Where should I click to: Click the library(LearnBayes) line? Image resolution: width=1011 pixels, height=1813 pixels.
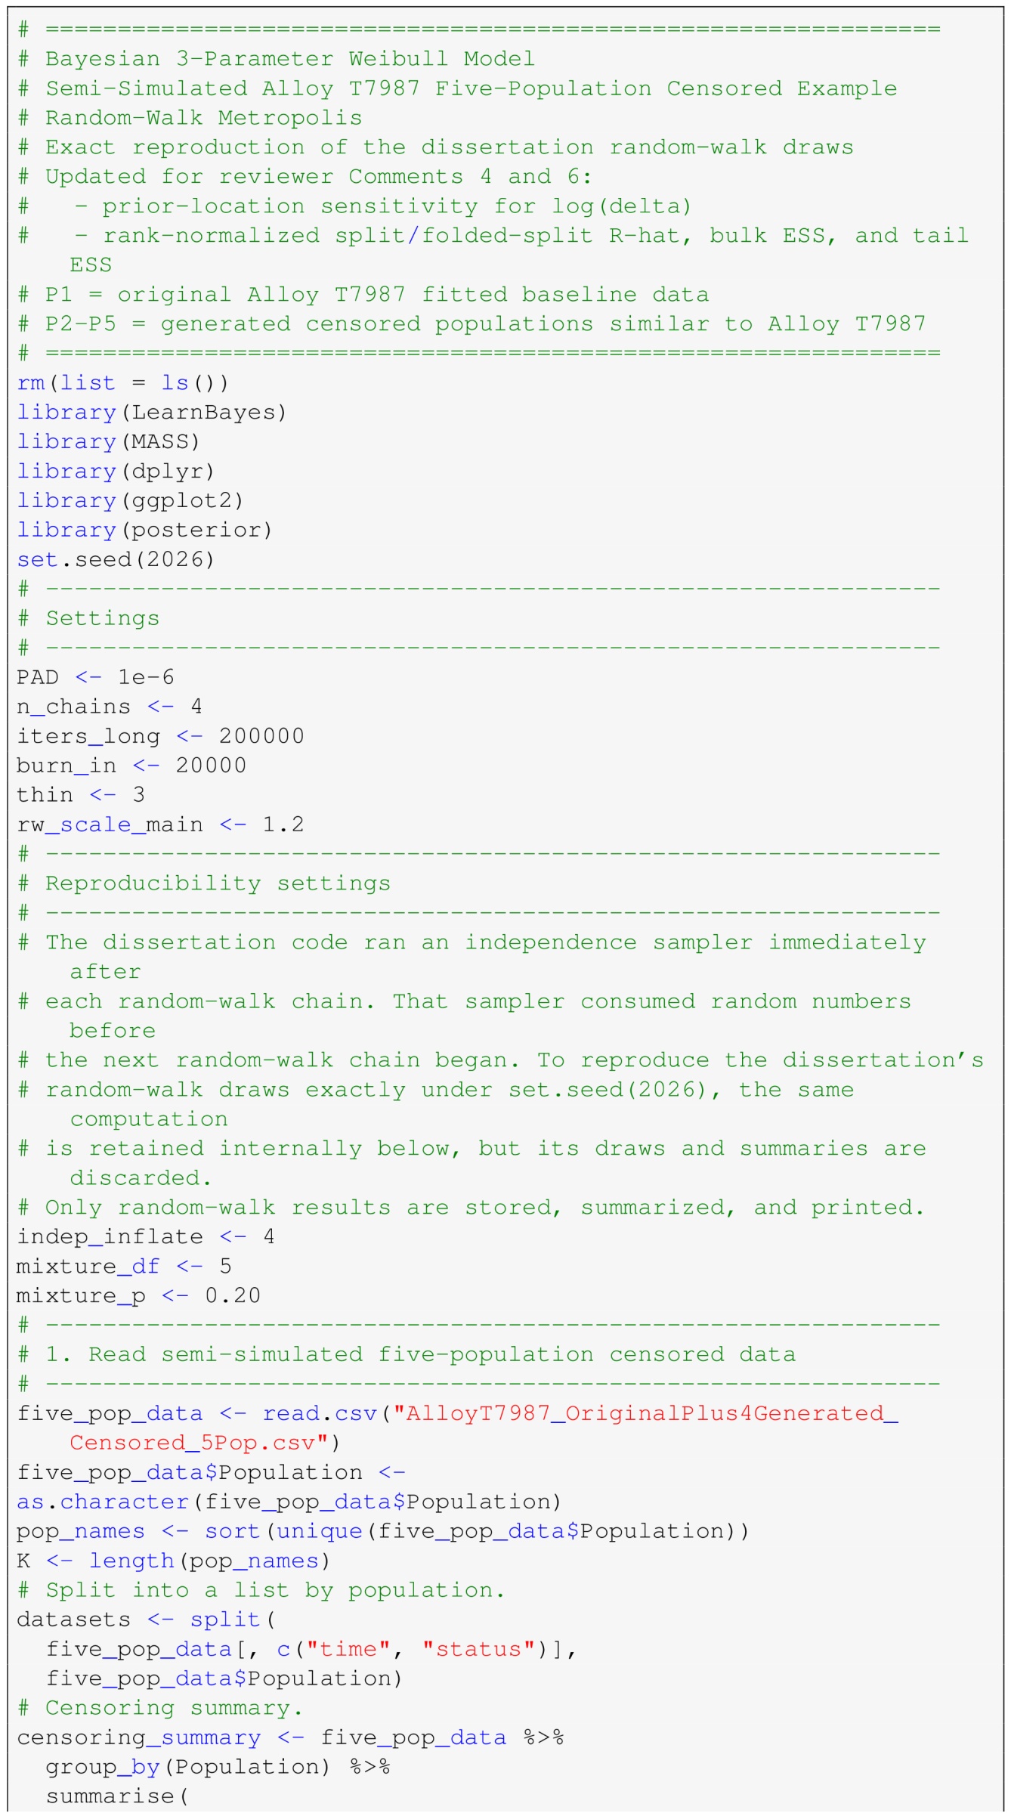click(152, 412)
